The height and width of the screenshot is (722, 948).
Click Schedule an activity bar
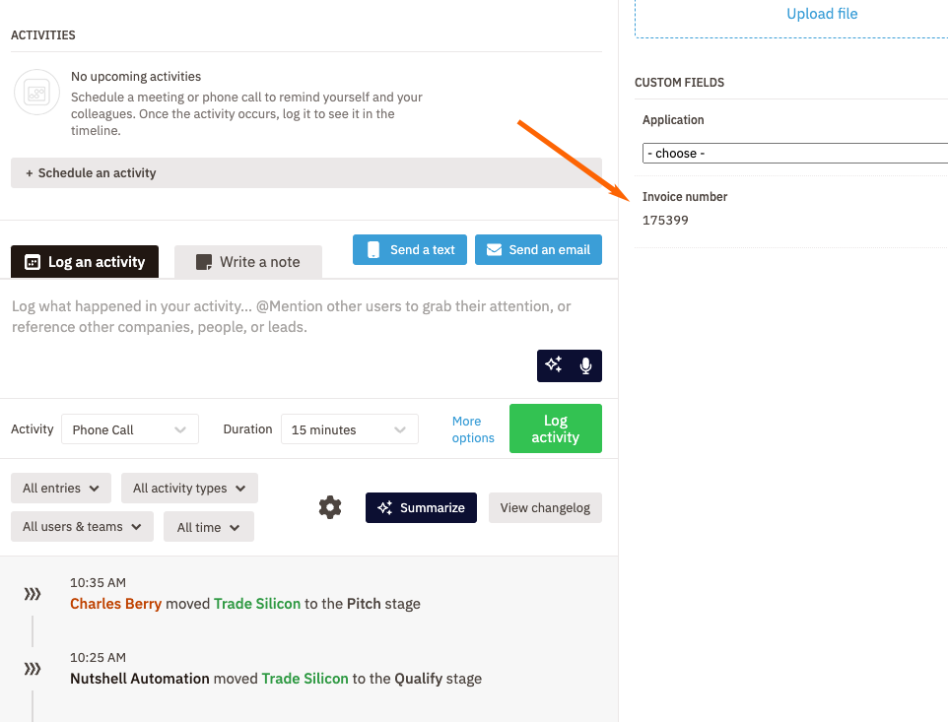[305, 173]
